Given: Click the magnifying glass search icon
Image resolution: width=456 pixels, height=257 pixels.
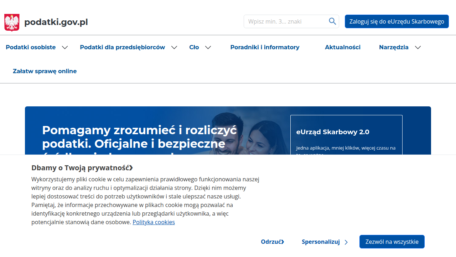Looking at the screenshot, I should pos(332,21).
